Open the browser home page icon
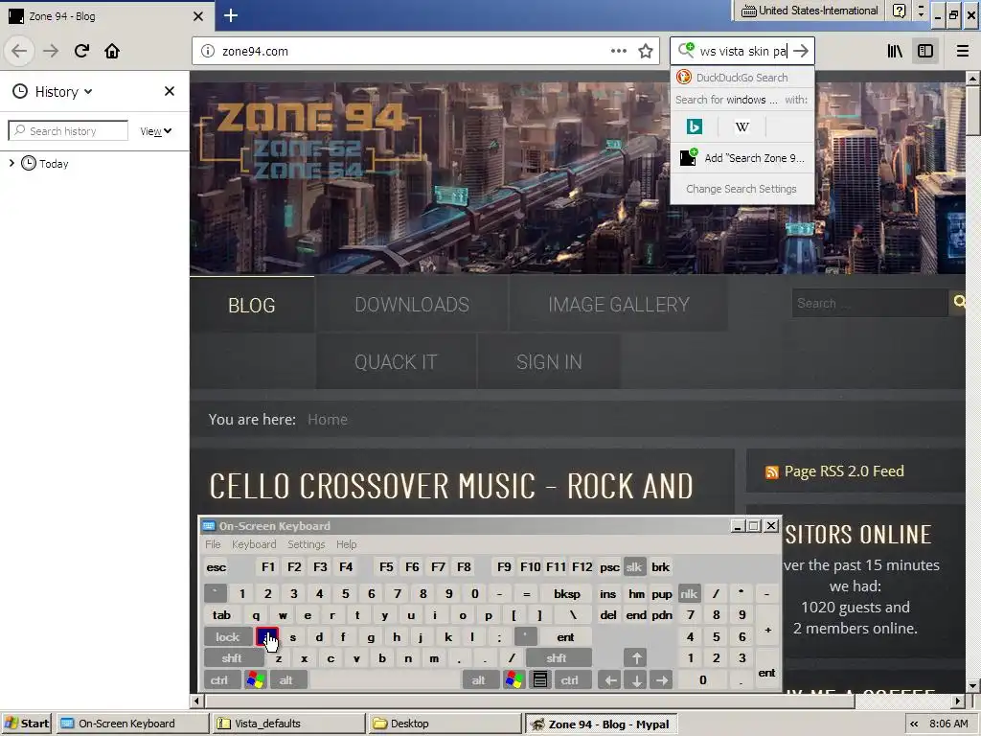Image resolution: width=981 pixels, height=736 pixels. click(112, 51)
